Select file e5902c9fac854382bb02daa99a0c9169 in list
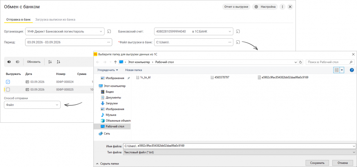This screenshot has width=357, height=167. (x=283, y=77)
